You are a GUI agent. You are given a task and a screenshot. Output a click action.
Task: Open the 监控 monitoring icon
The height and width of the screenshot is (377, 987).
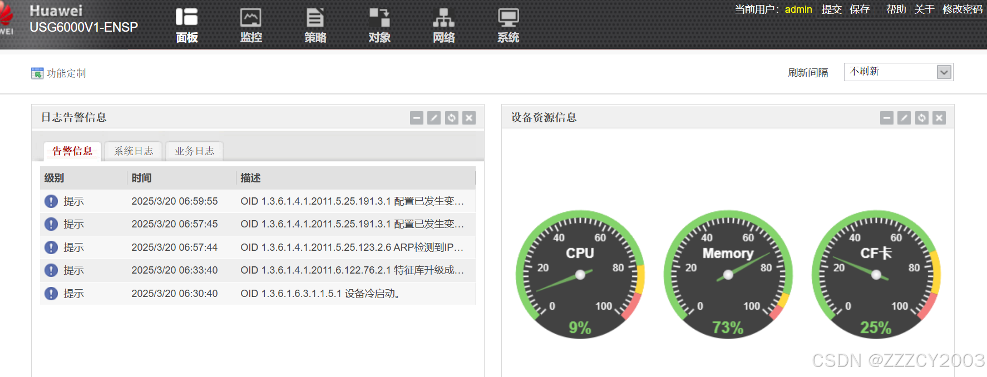251,18
